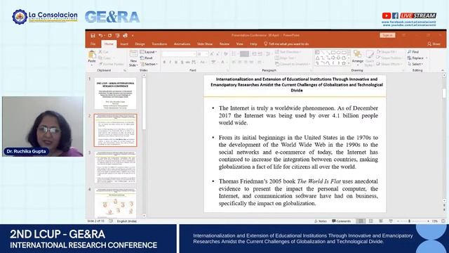Open the File tab
449x253 pixels.
(x=93, y=44)
